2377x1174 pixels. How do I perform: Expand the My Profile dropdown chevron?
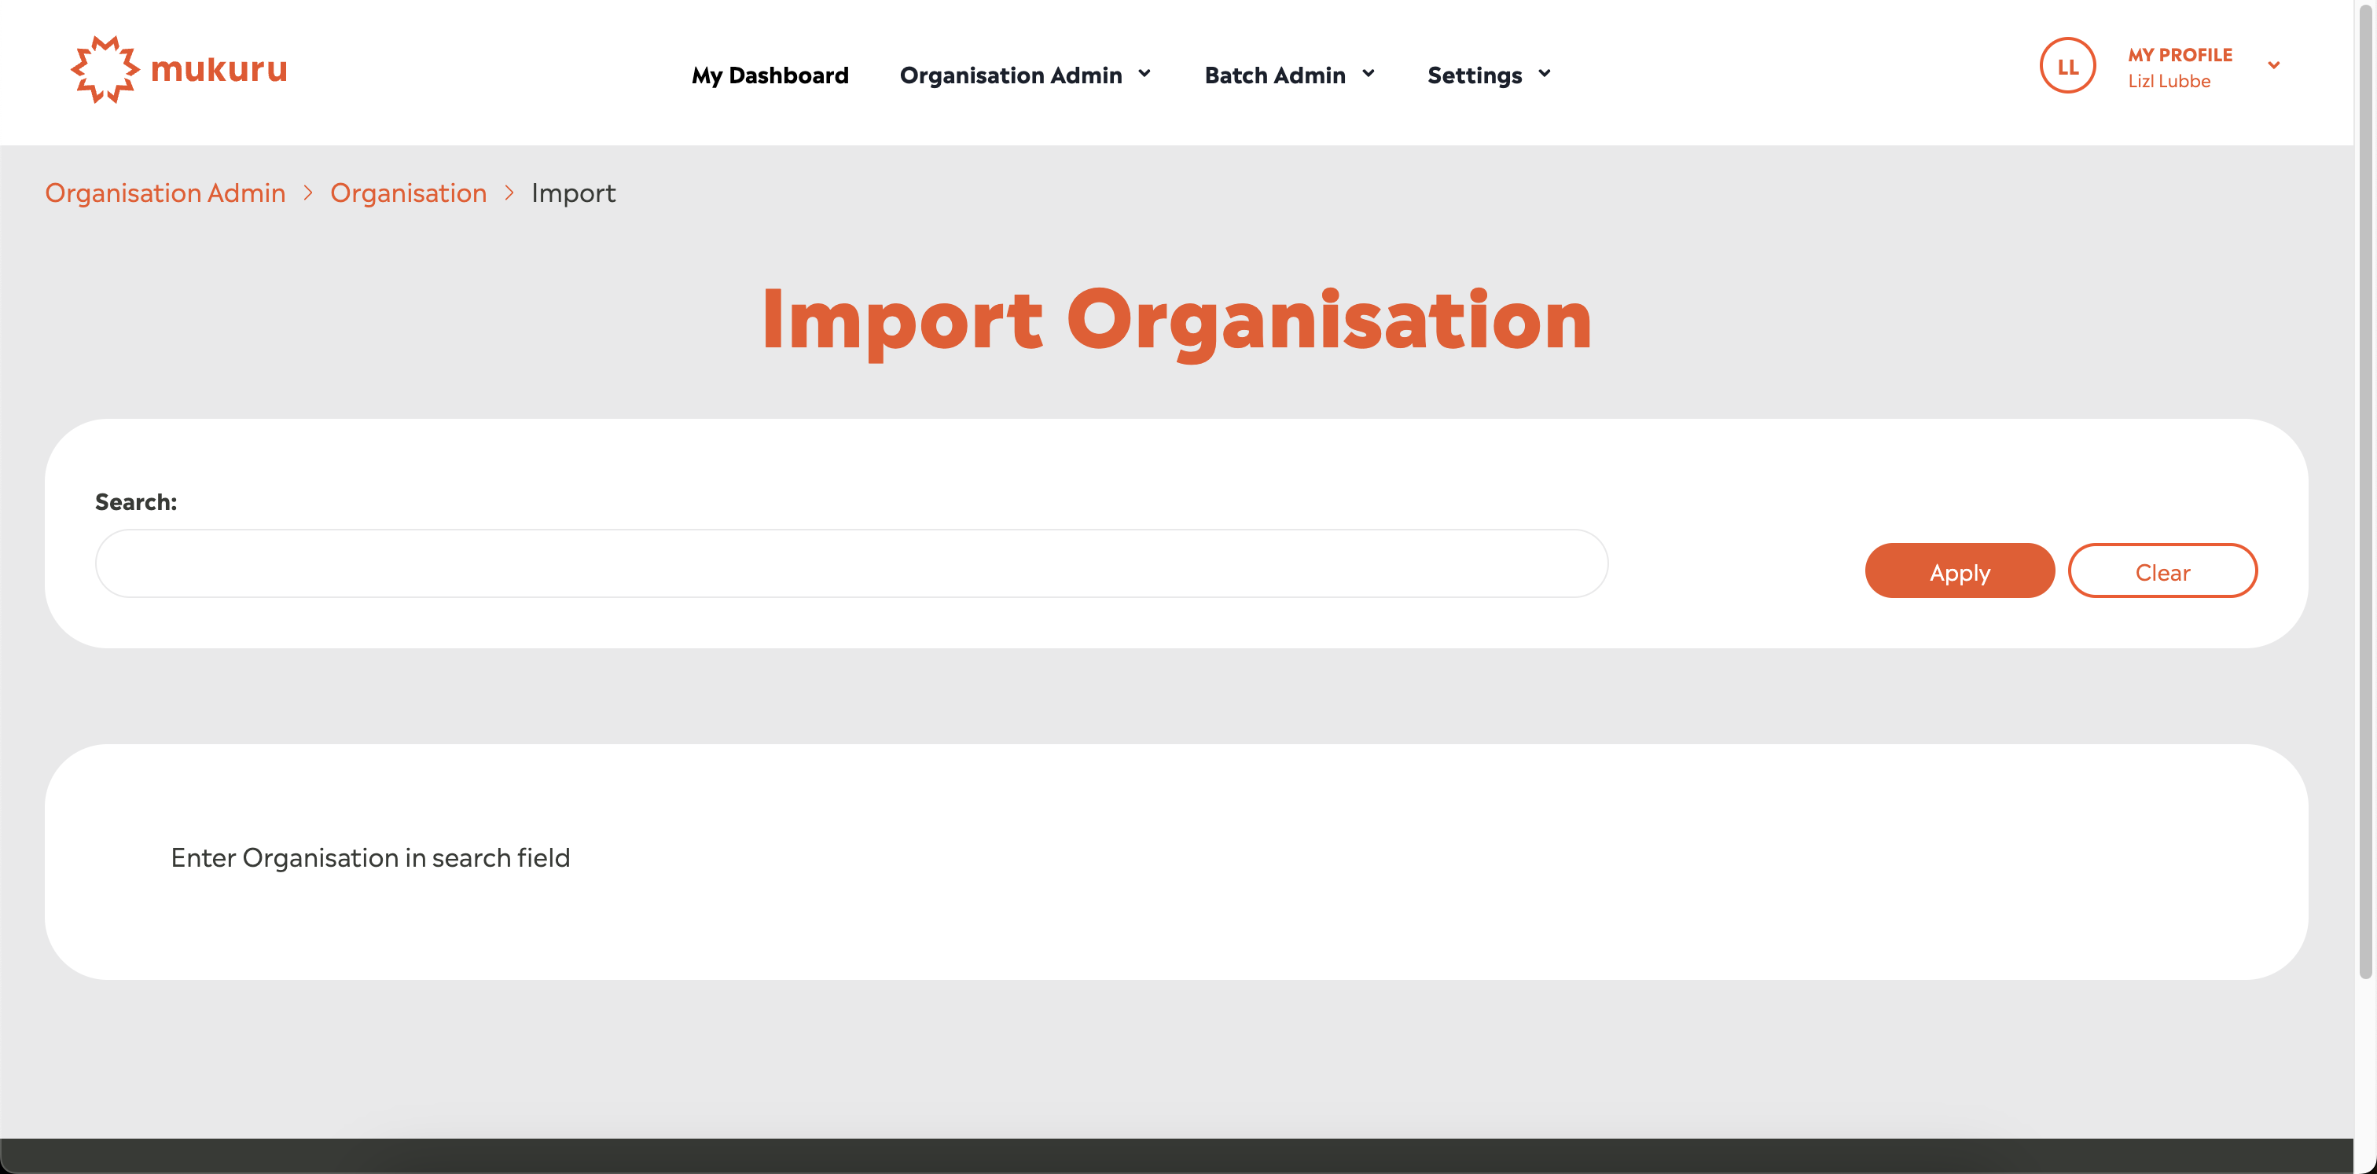(2274, 65)
